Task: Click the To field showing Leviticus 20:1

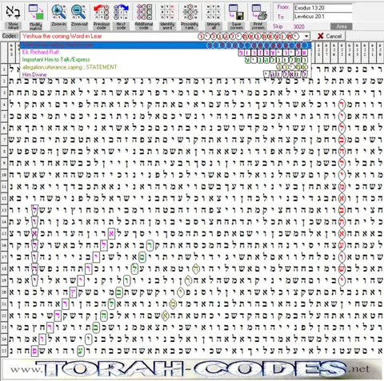Action: coord(322,17)
